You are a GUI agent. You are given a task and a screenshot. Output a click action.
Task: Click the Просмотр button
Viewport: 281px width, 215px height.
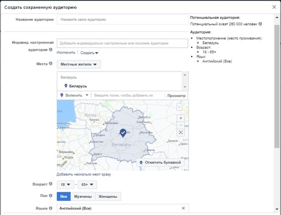176,96
